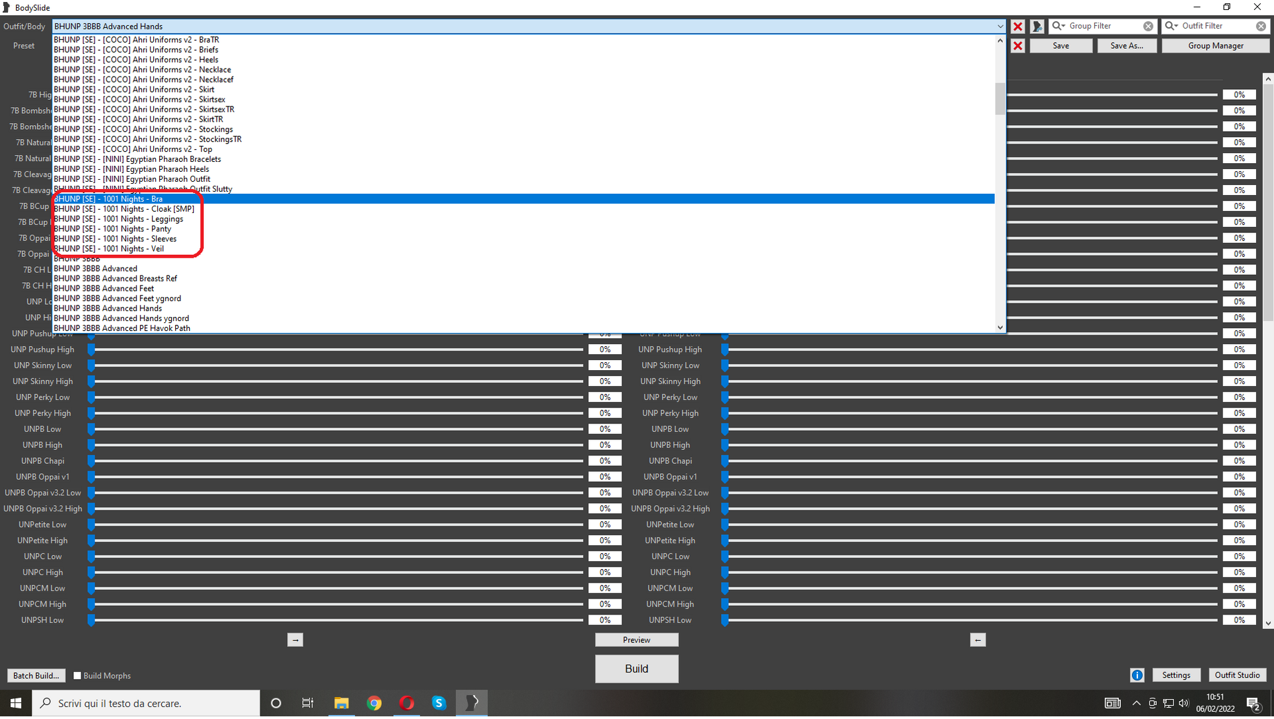
Task: Select 1001 Nights - Cloak [SMP] entry
Action: (x=524, y=209)
